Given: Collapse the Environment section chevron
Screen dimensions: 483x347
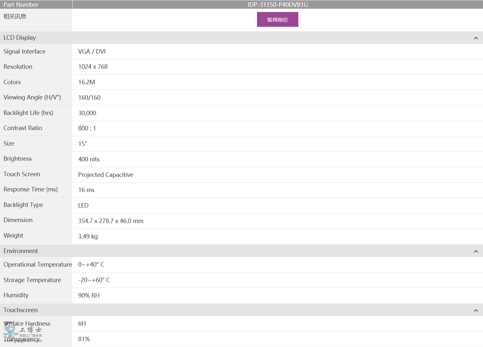Looking at the screenshot, I should 476,251.
